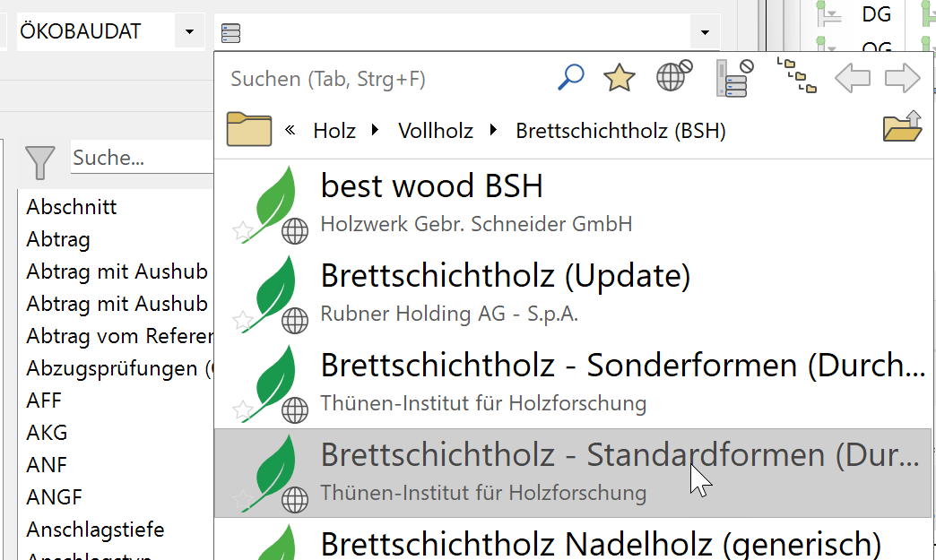Favorite best wood BSH with its star
936x560 pixels.
pos(242,231)
